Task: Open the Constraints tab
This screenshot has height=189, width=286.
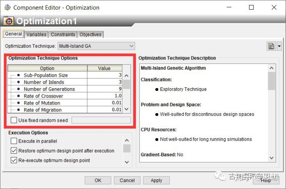Action: tap(63, 35)
